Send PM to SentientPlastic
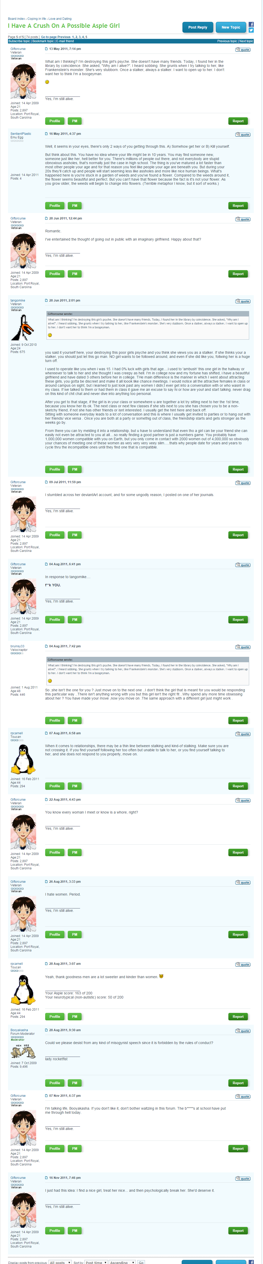This screenshot has height=1264, width=263. click(74, 206)
